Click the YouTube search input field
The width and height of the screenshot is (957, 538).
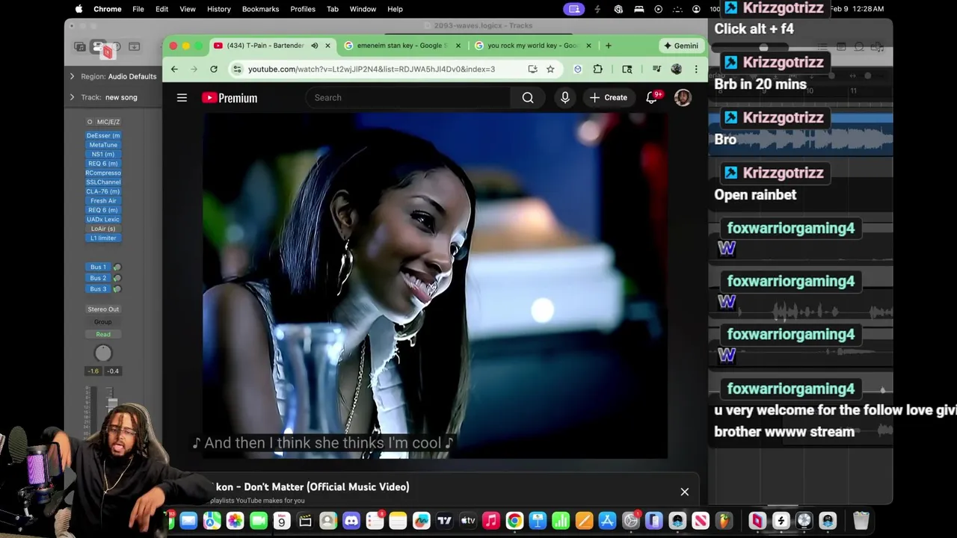(x=408, y=98)
